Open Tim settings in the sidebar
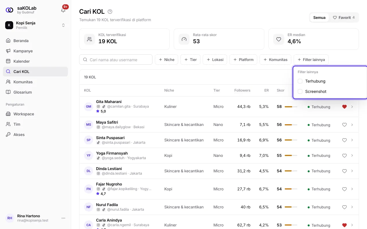Screen dimensions: 367x229 [35, 124]
